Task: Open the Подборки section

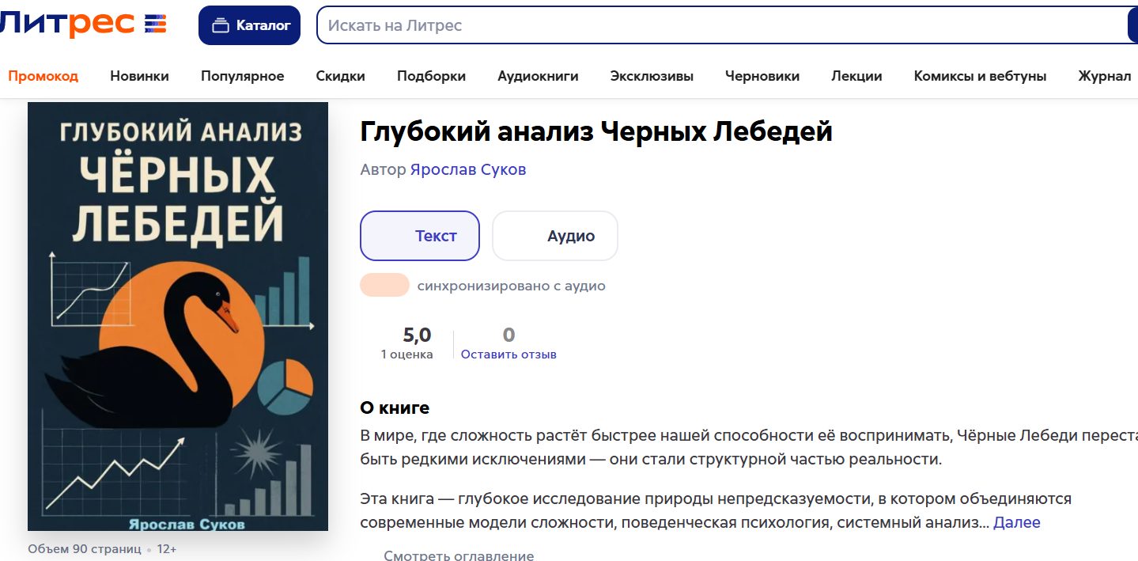Action: click(x=430, y=76)
